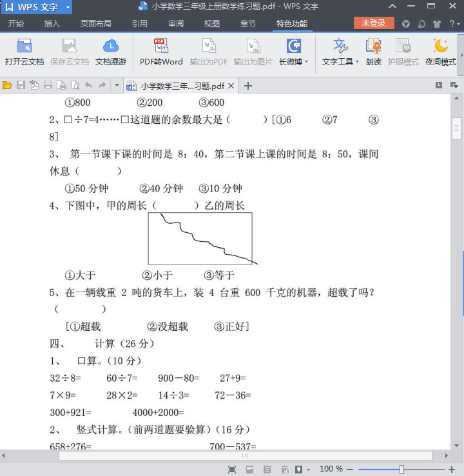Click the 100 % zoom level
The height and width of the screenshot is (476, 464).
331,469
